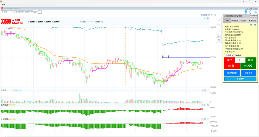Click the trash icon to delete drawings
Viewport: 259px width, 137px height.
pyautogui.click(x=219, y=40)
